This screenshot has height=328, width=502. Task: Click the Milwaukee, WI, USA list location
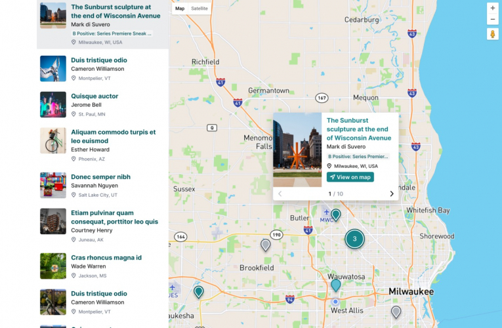pos(100,42)
